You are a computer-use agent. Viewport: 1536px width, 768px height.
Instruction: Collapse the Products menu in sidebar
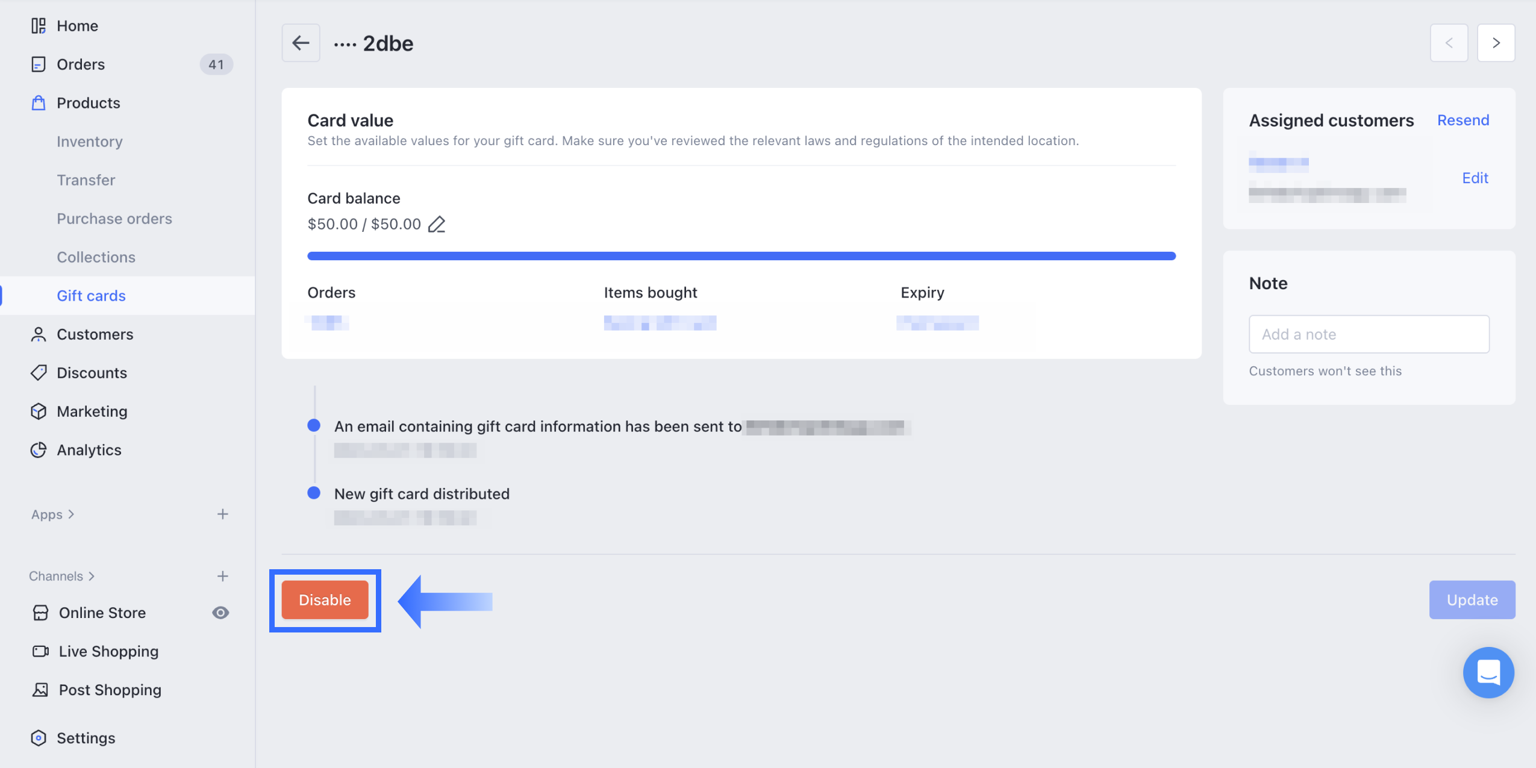pyautogui.click(x=88, y=103)
